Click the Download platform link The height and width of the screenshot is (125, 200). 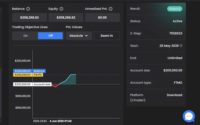[x=174, y=95]
